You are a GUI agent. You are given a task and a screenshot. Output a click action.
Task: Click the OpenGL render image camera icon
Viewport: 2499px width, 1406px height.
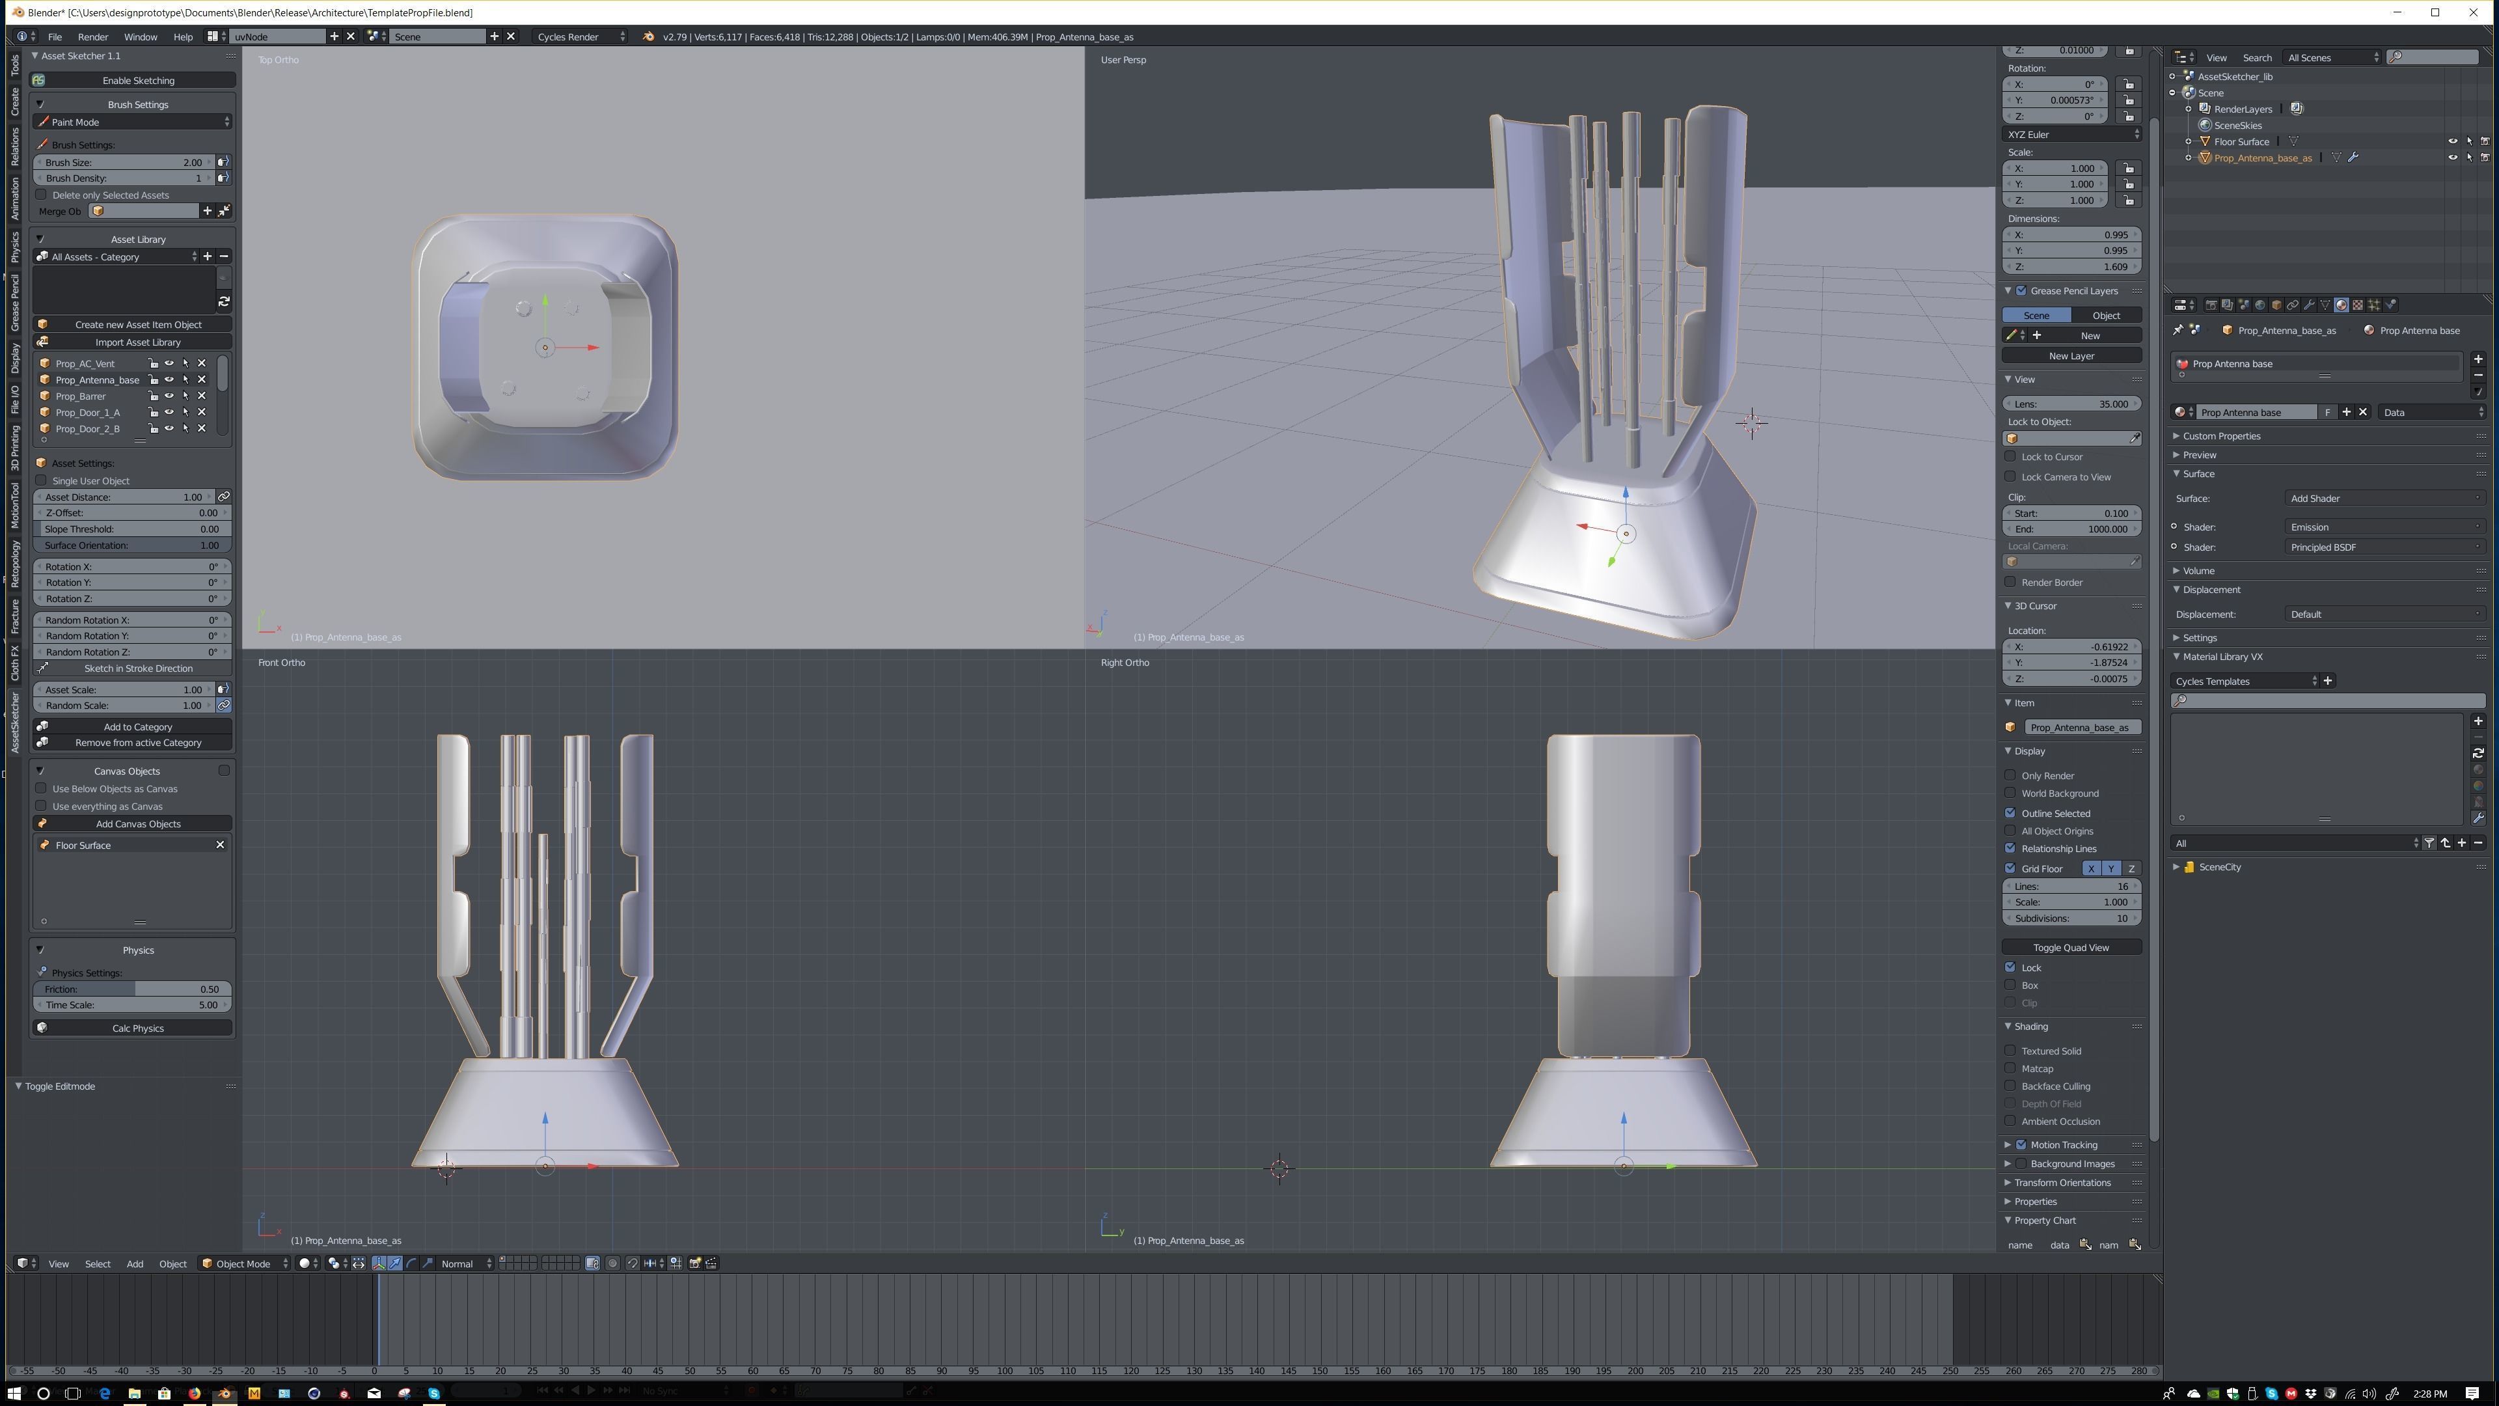tap(696, 1263)
